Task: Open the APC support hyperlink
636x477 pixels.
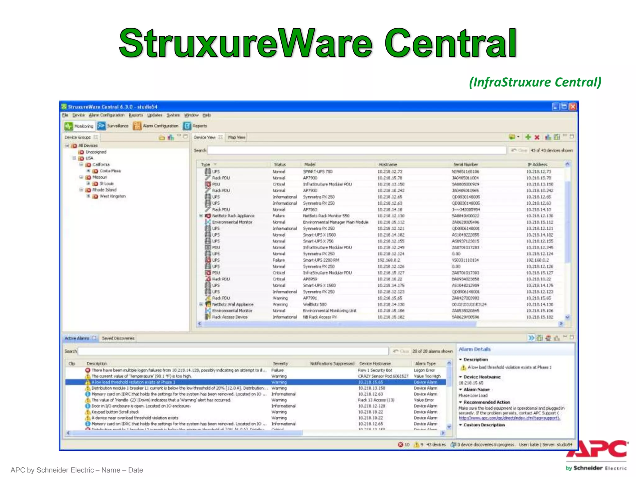Action: (x=510, y=418)
